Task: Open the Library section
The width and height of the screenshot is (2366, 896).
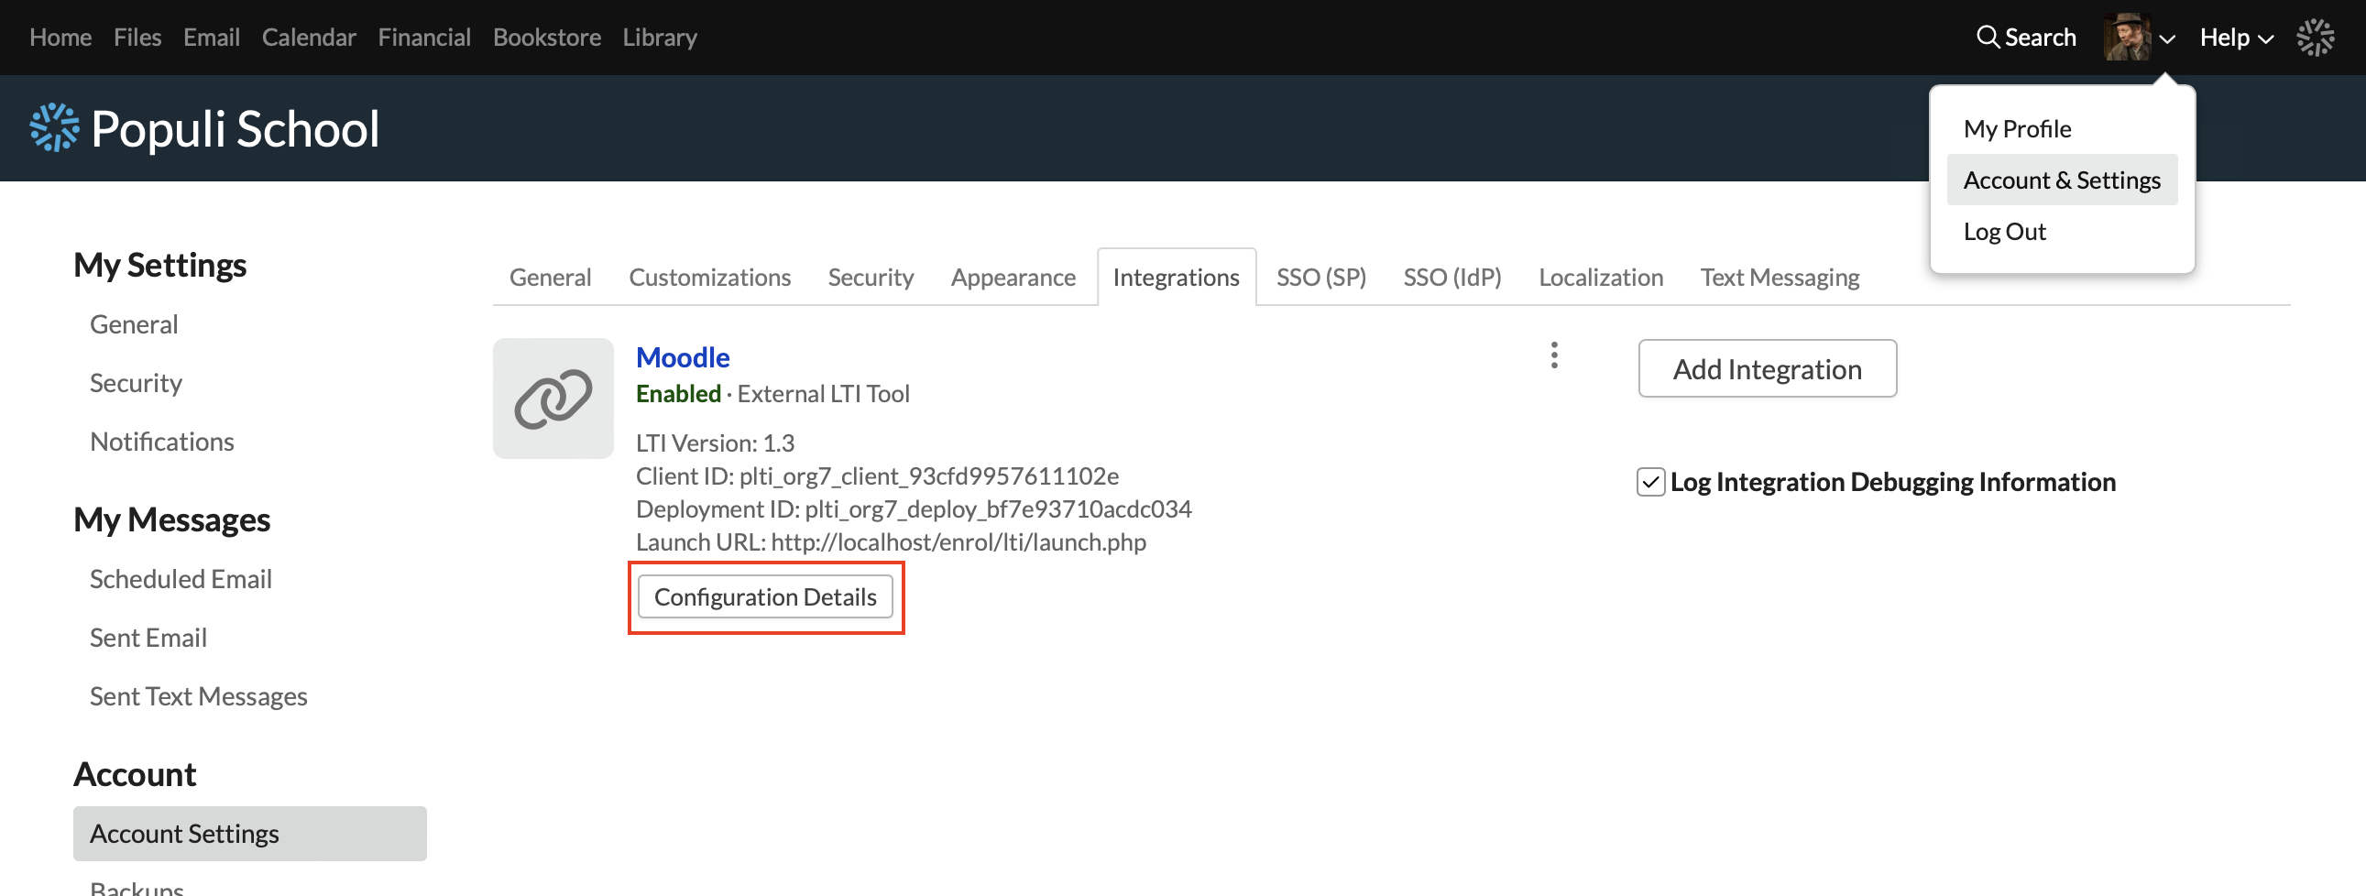Action: 660,37
